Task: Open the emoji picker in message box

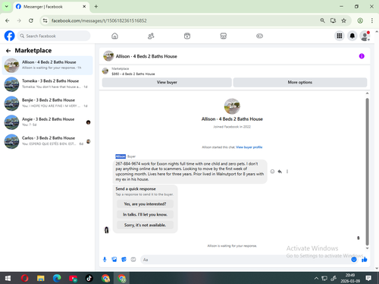Action: click(354, 260)
